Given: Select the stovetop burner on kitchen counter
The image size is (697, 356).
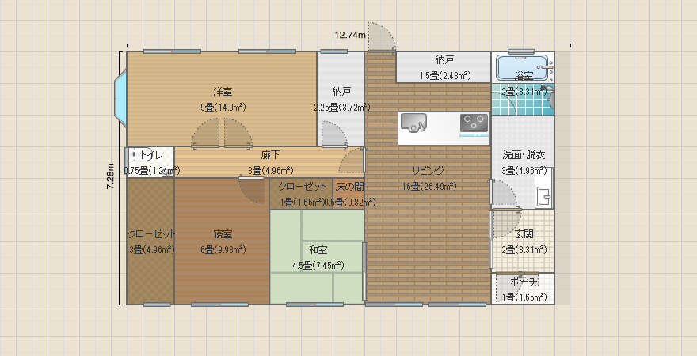Looking at the screenshot, I should point(474,122).
